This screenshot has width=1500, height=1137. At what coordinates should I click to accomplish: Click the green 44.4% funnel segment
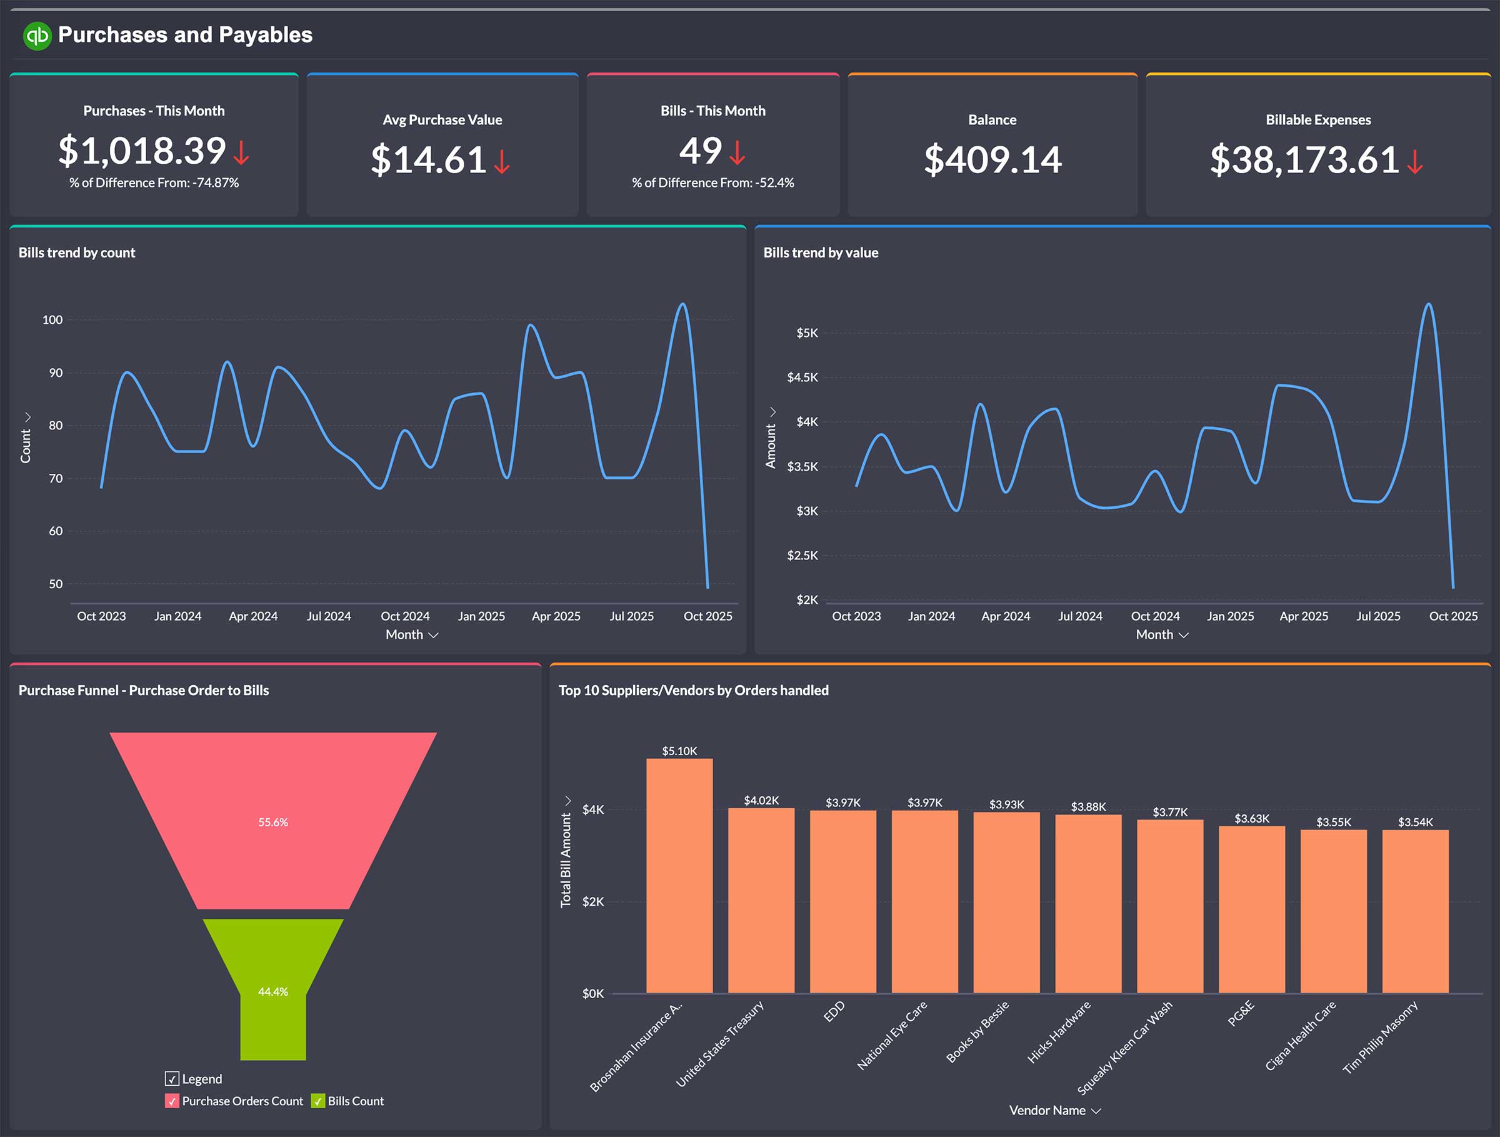coord(272,990)
